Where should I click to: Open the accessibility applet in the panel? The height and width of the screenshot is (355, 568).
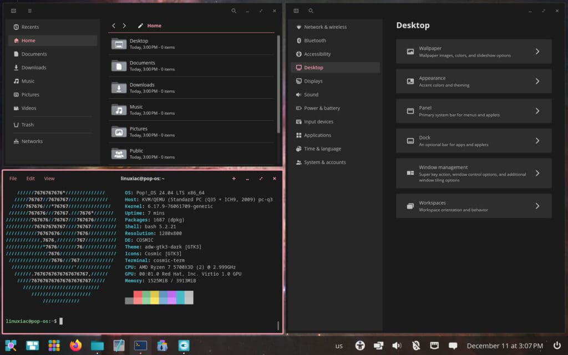coord(359,344)
